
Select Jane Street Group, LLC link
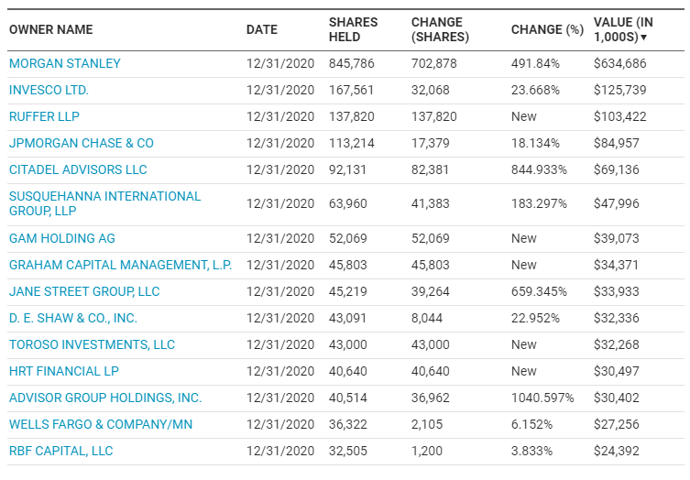[84, 291]
